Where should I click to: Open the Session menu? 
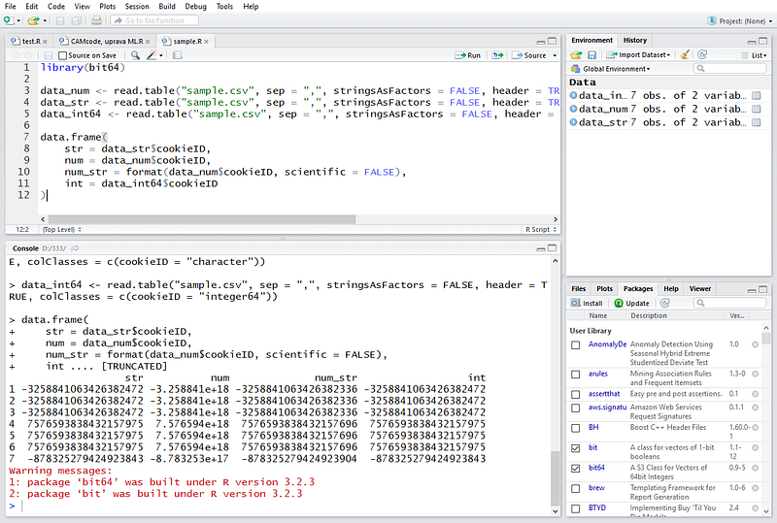(x=137, y=6)
